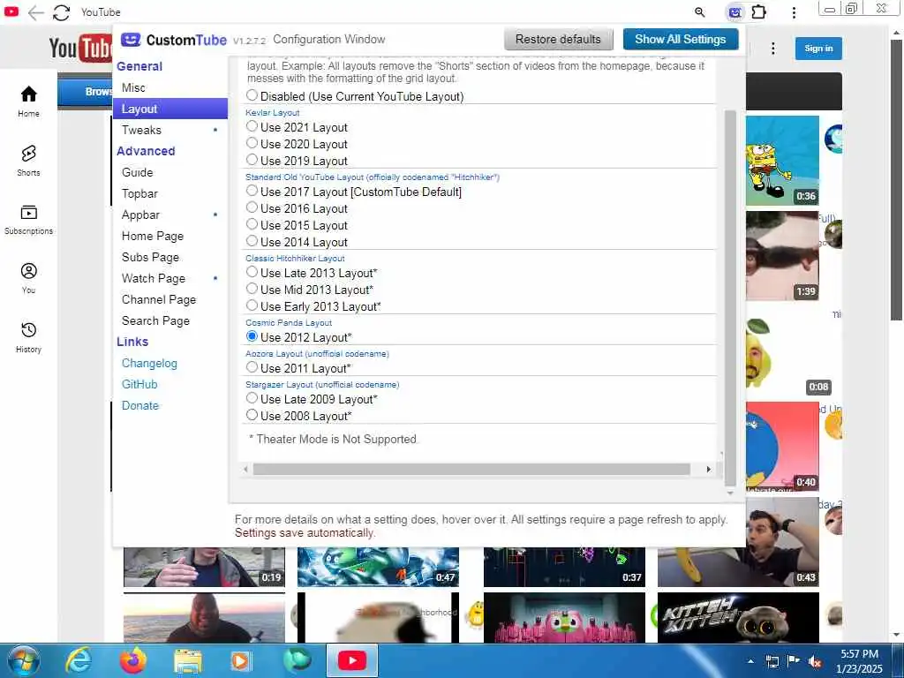Select Use 2008 Layout option
Viewport: 904px width, 678px height.
click(x=252, y=415)
